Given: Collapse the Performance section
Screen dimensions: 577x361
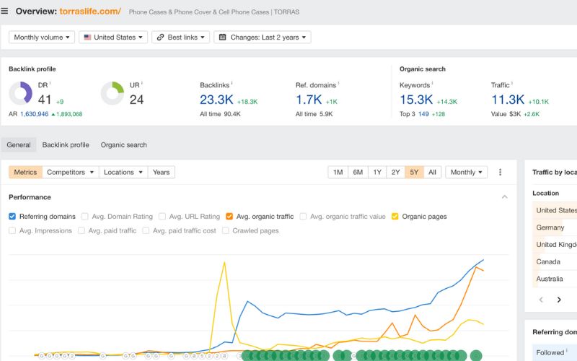Looking at the screenshot, I should 504,197.
